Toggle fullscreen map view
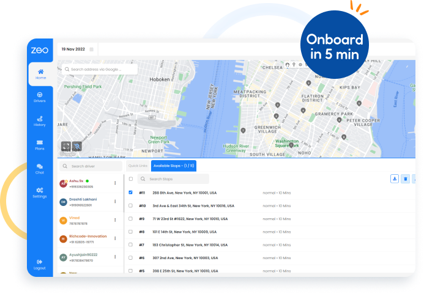The height and width of the screenshot is (294, 424). pos(66,146)
